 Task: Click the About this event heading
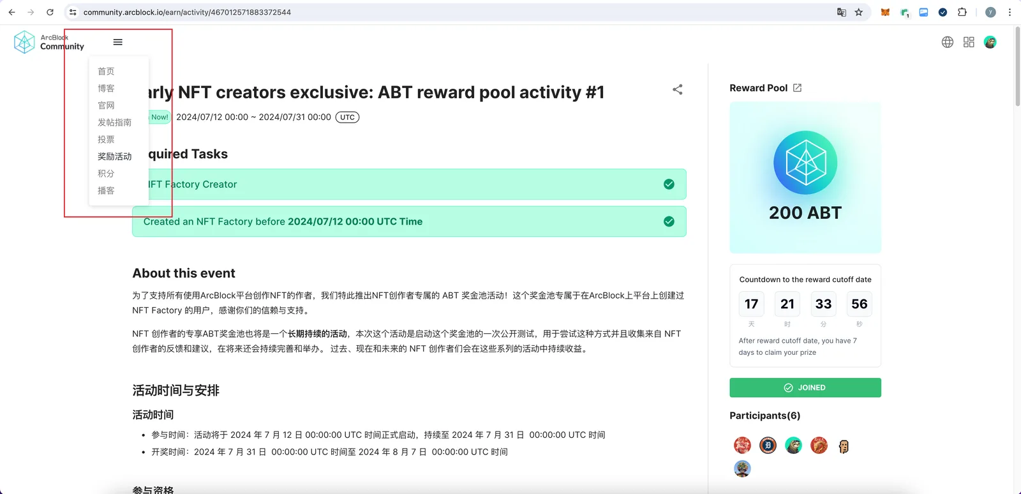184,273
